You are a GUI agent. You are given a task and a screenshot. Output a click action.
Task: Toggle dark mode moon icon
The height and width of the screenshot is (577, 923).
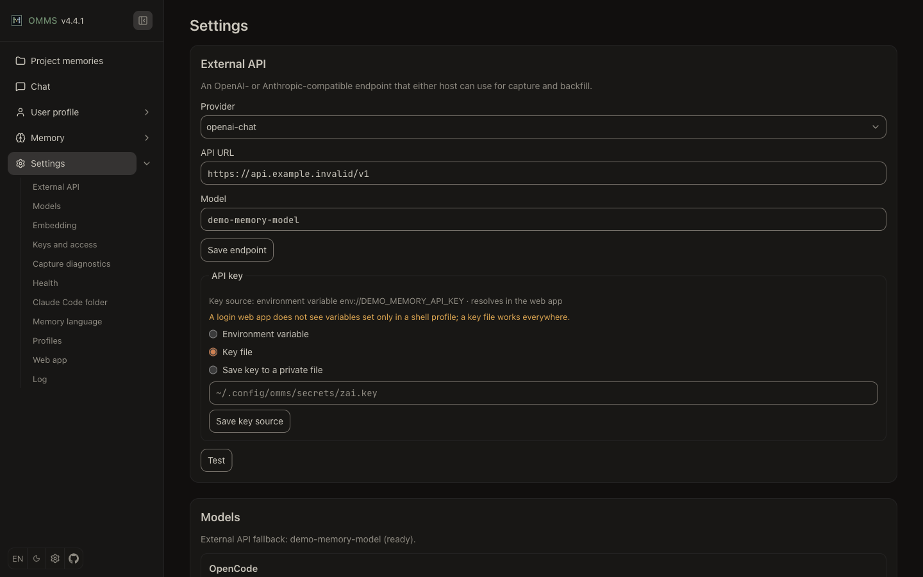click(37, 558)
